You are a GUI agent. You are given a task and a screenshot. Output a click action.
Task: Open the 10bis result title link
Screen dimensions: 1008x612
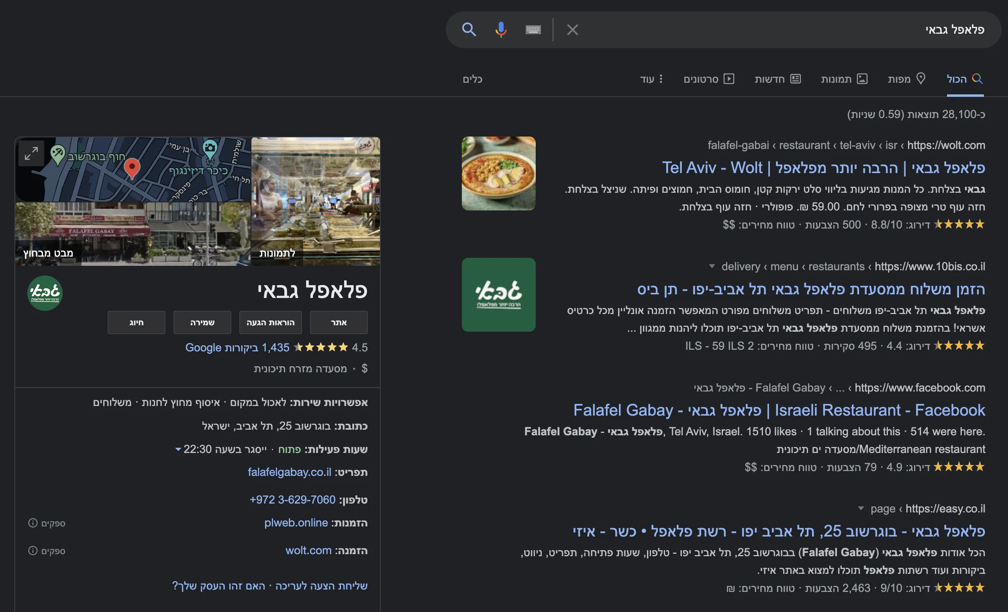click(811, 289)
